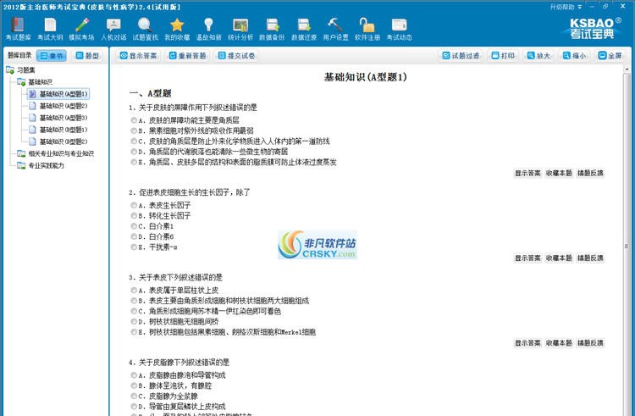Open 用户设置 user settings hammer icon

click(336, 29)
